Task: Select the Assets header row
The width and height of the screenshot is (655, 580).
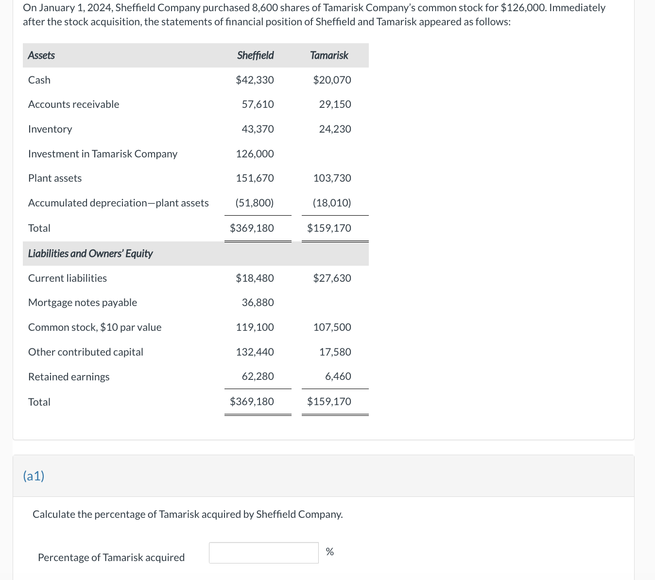Action: point(41,55)
